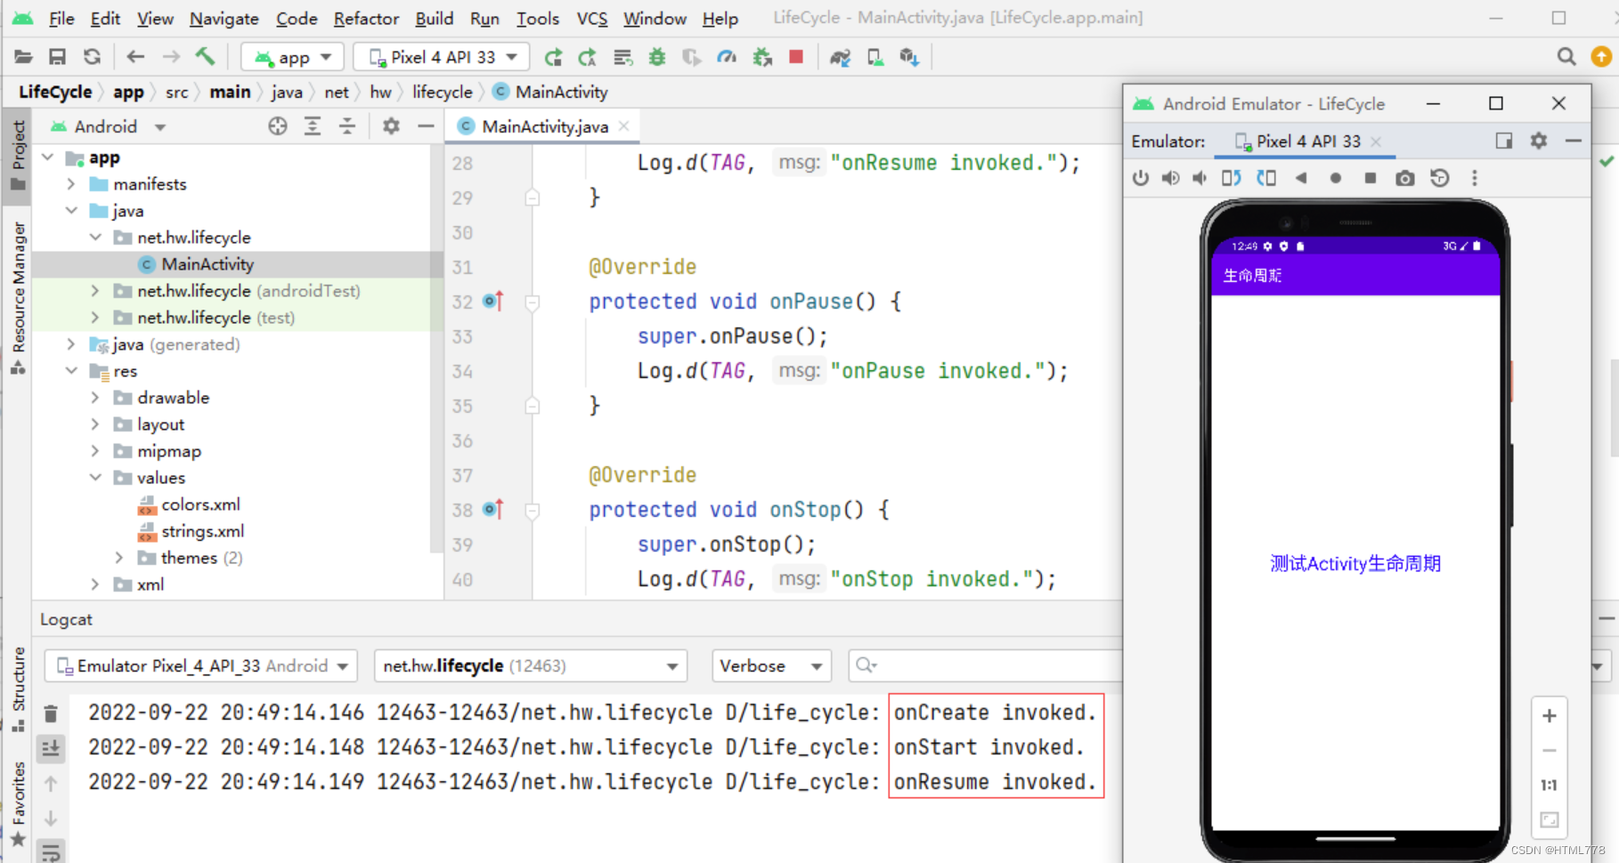Open the Project tool window tab
1619x863 pixels.
pos(18,155)
